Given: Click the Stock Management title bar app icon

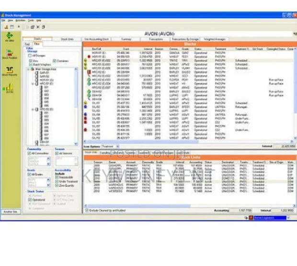Looking at the screenshot, I should [x=2, y=15].
